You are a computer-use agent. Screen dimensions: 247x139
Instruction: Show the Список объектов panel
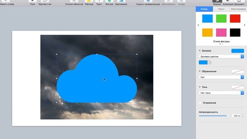point(74,3)
